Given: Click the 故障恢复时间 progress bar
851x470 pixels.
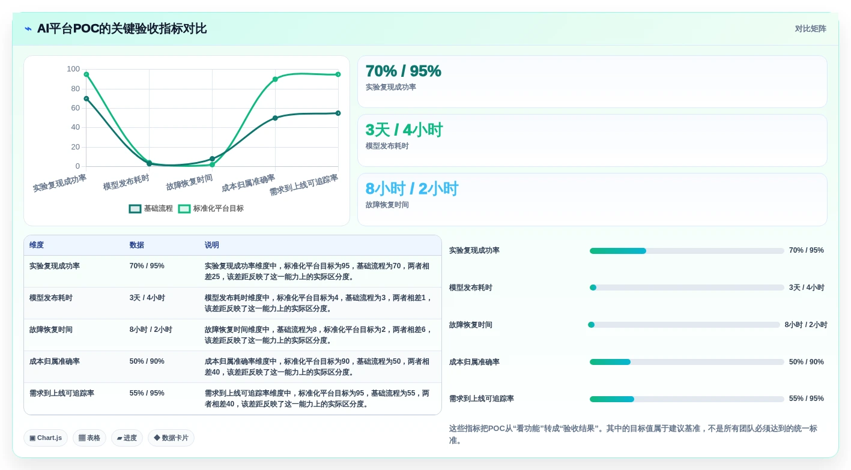Looking at the screenshot, I should [x=684, y=325].
